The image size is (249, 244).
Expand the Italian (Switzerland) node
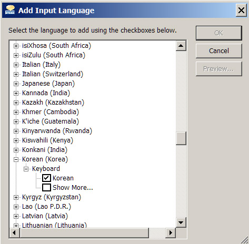[x=16, y=74]
